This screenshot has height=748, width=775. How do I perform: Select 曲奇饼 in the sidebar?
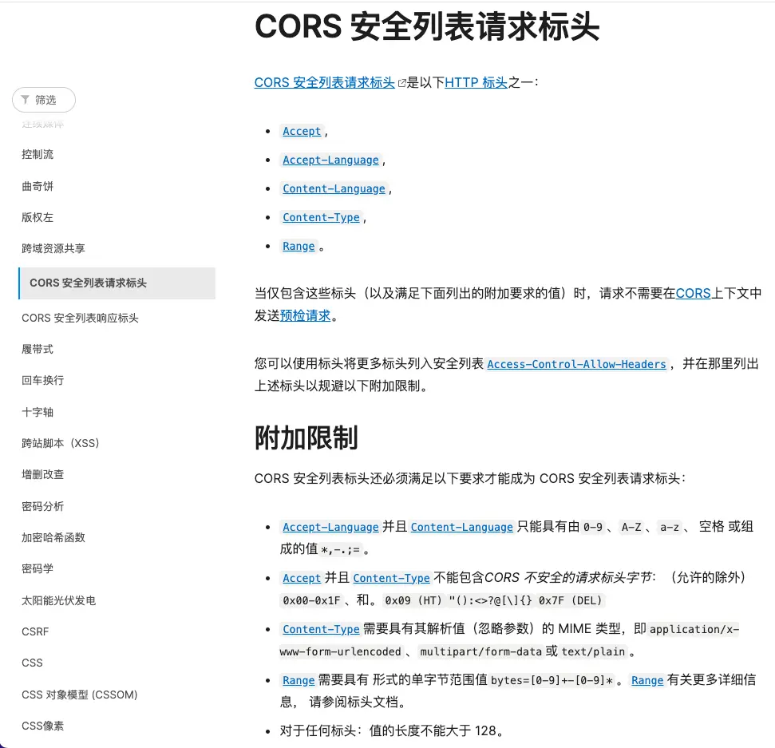(38, 186)
